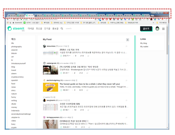Click the page vertical scrollbar thumb
The width and height of the screenshot is (175, 135).
pyautogui.click(x=167, y=41)
